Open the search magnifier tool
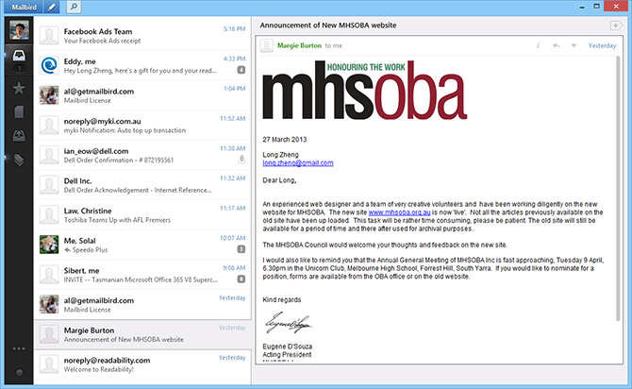This screenshot has width=632, height=389. [74, 7]
